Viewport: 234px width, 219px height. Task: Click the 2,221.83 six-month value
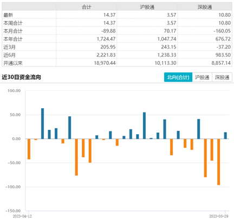(106, 55)
